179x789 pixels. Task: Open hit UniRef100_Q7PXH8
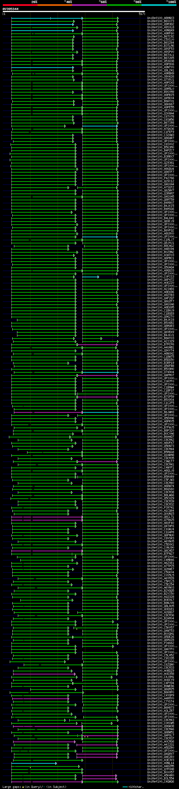pyautogui.click(x=161, y=770)
